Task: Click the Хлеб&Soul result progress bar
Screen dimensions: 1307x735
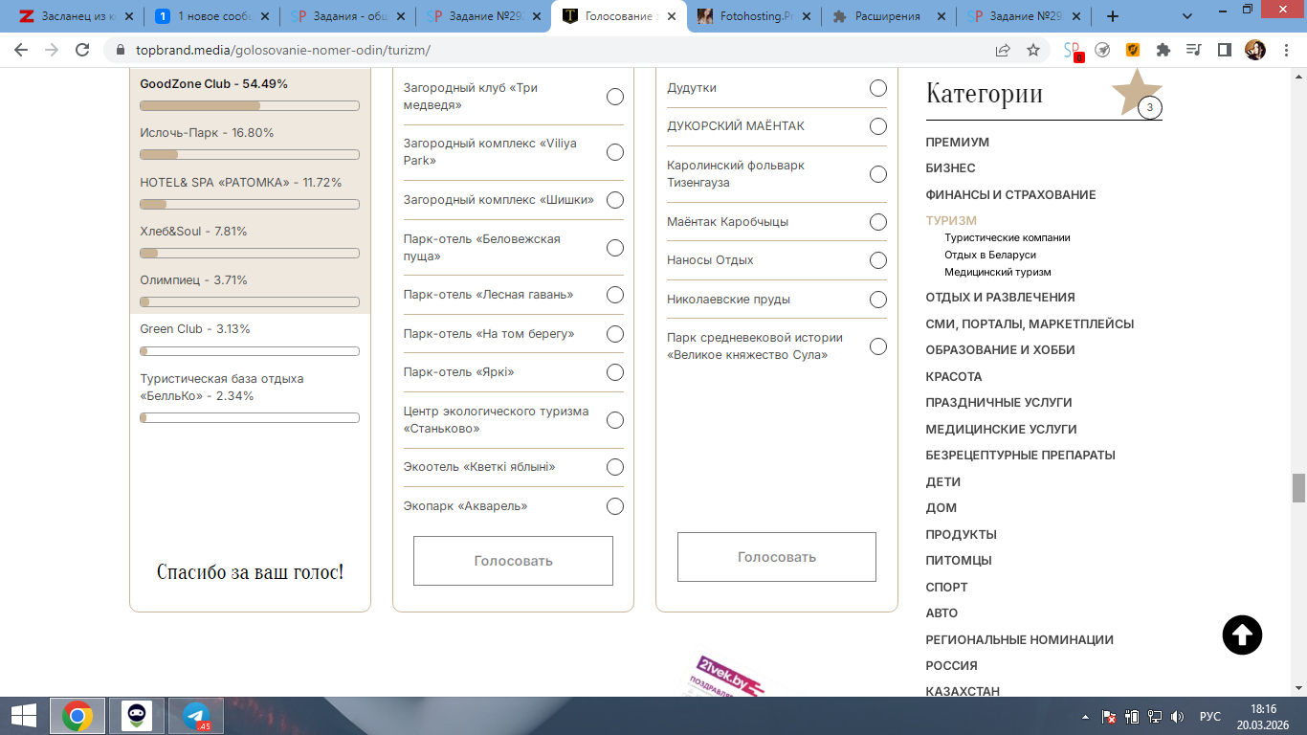Action: [x=250, y=253]
